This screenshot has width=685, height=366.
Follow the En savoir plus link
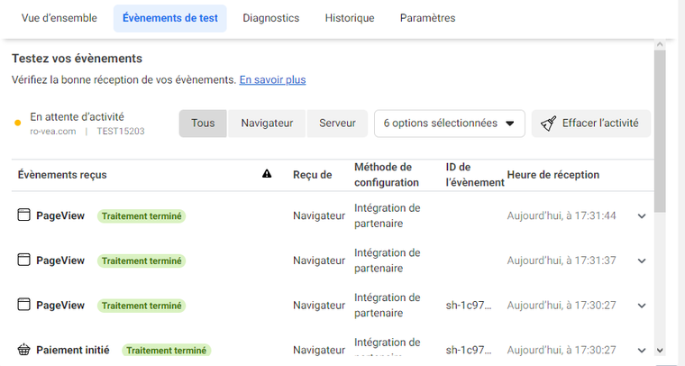click(x=272, y=79)
